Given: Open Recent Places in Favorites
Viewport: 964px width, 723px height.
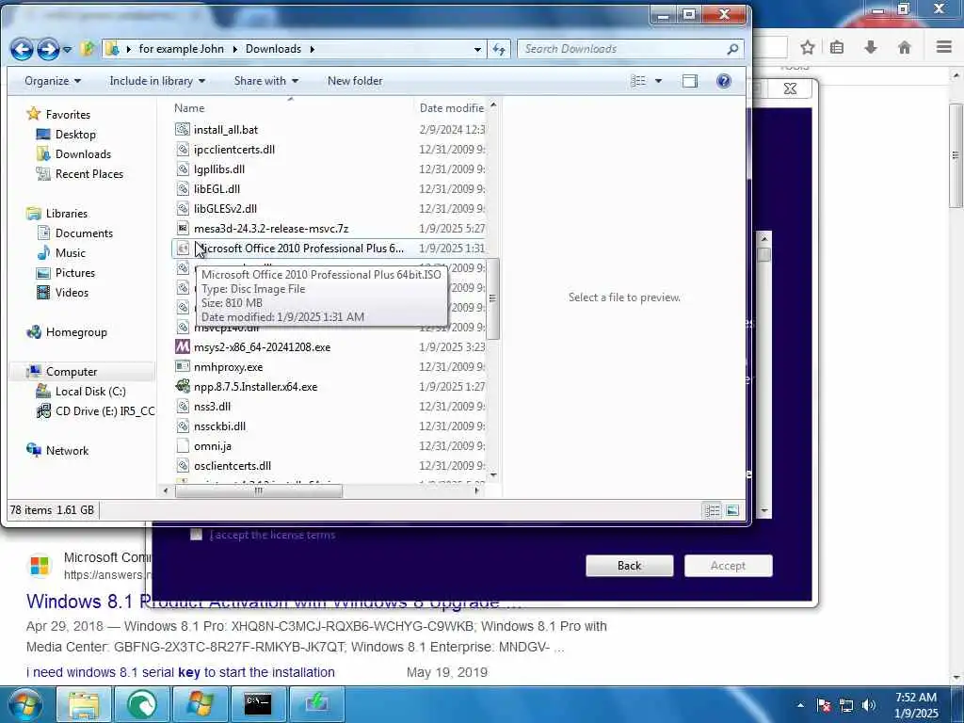Looking at the screenshot, I should (x=89, y=174).
